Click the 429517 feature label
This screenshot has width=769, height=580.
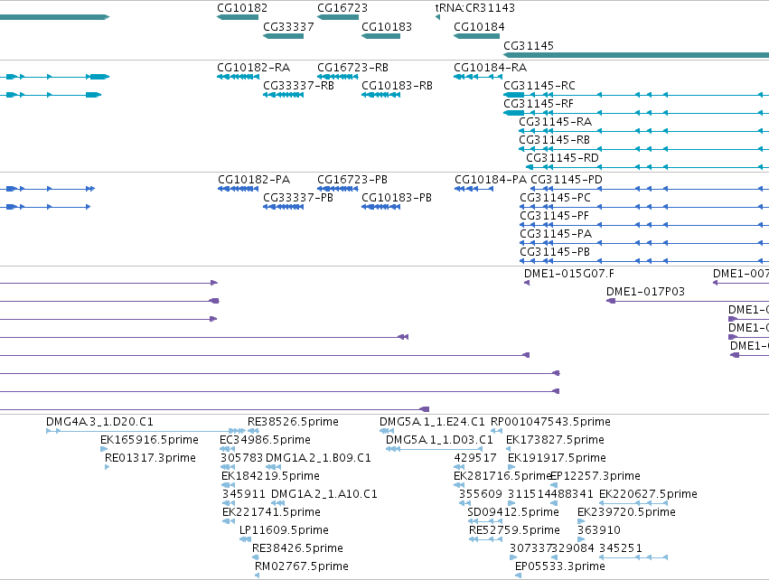475,458
